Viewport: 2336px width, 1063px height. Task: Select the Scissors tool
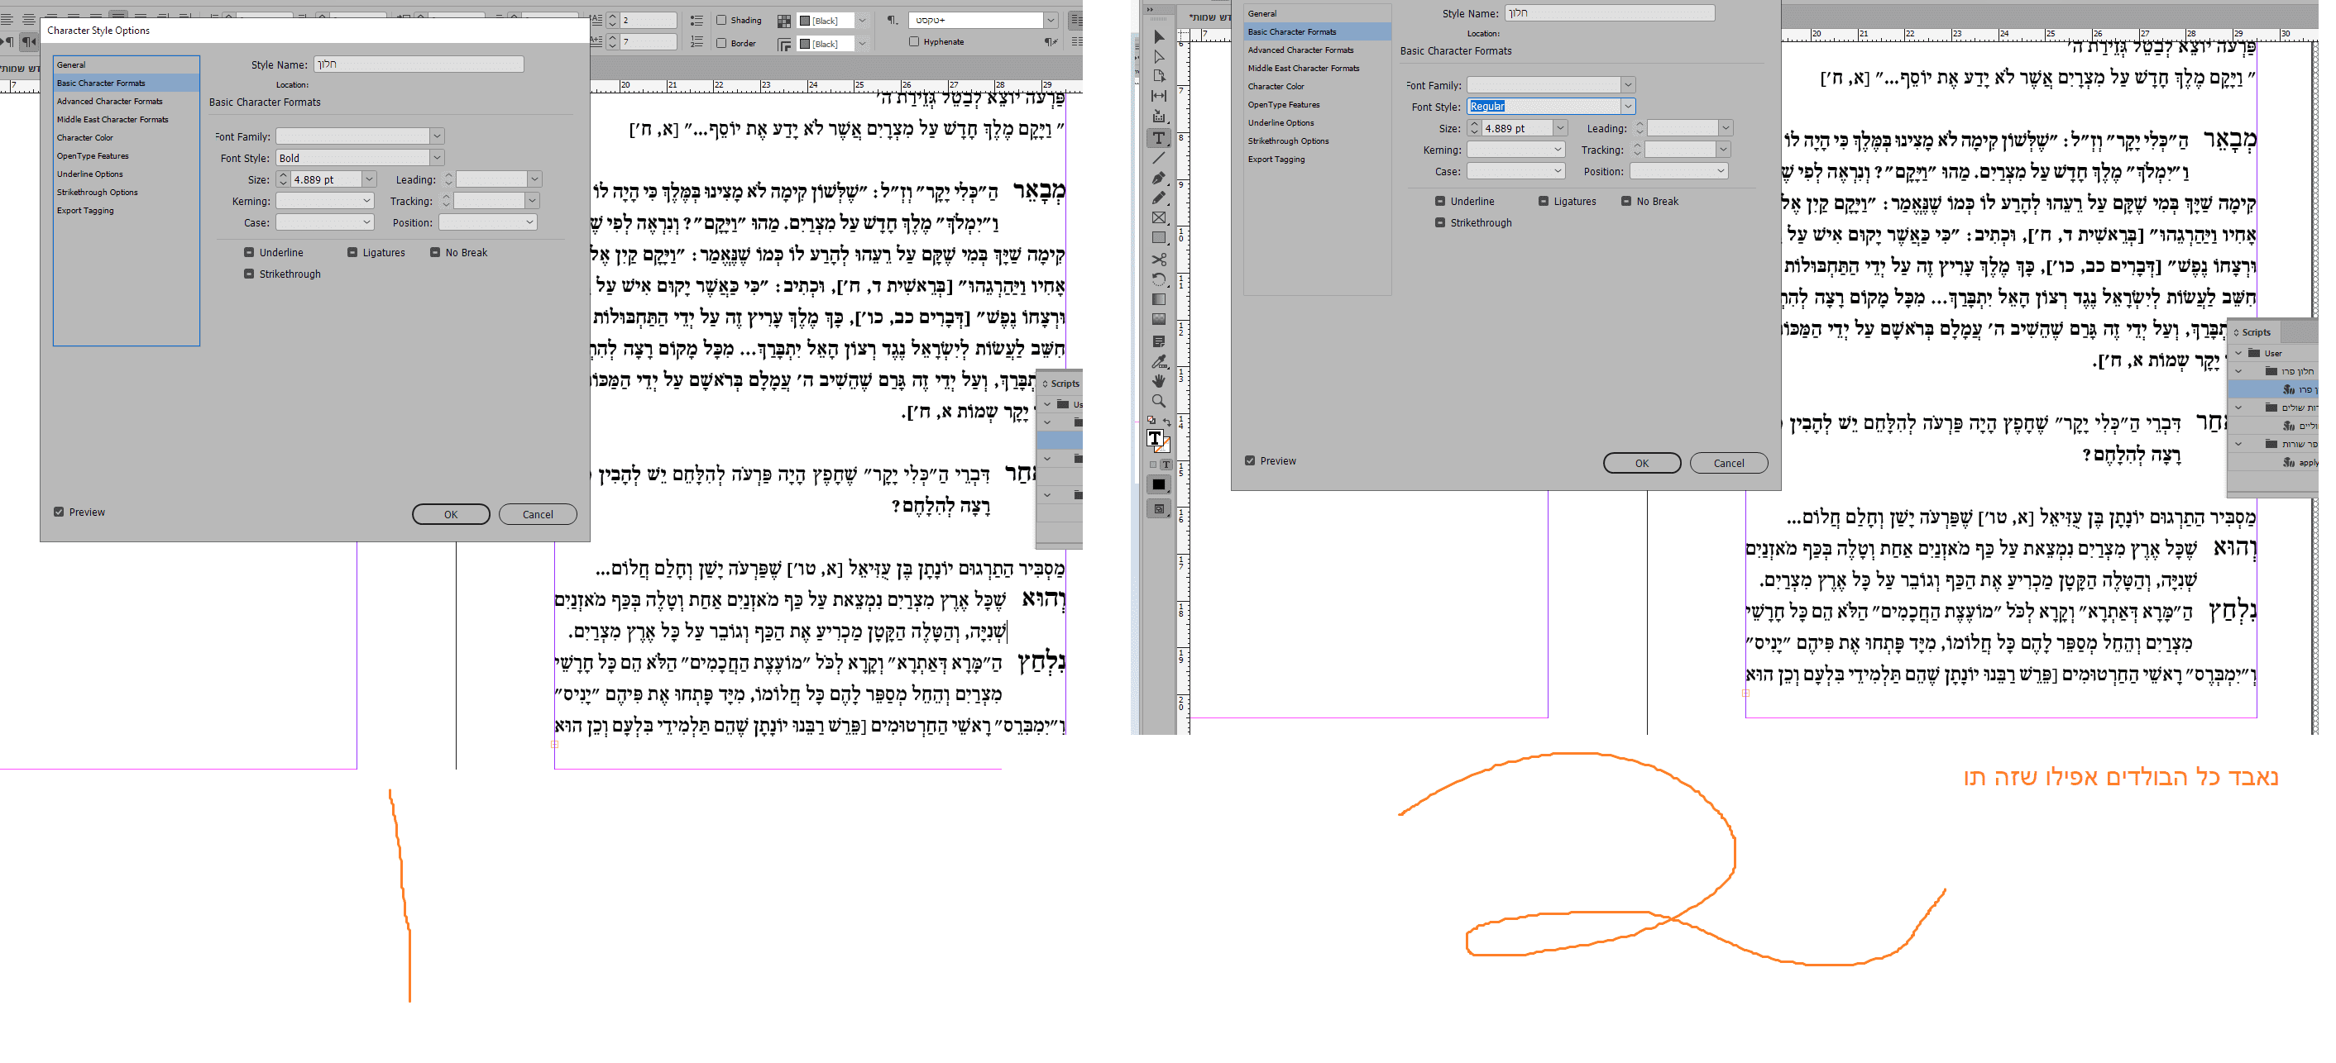[x=1159, y=260]
